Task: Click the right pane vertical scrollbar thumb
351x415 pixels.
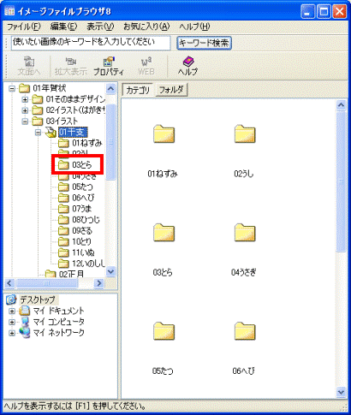Action: pyautogui.click(x=341, y=181)
